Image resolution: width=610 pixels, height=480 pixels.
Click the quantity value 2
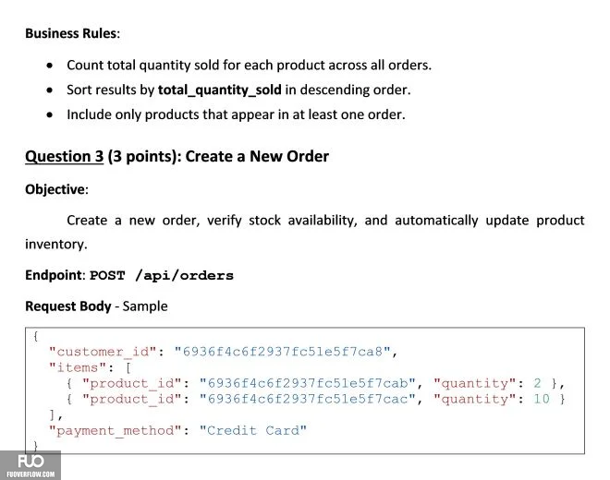[x=537, y=384]
